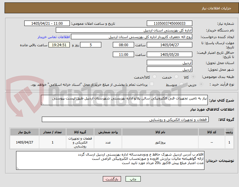The image size is (239, 187).
Task: Select the کالا/خدمت radio button
Action: pos(155,77)
